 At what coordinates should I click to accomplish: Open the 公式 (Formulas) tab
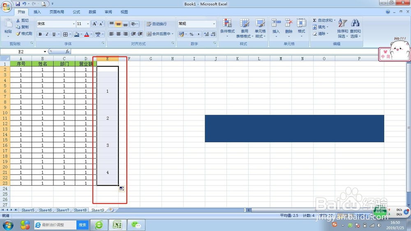point(76,12)
